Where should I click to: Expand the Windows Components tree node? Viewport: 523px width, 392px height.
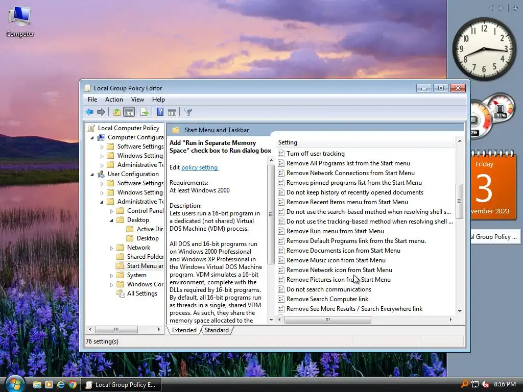coord(111,285)
